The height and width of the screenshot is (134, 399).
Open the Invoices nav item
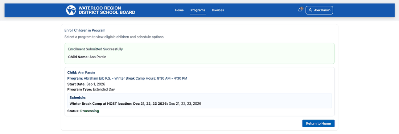(218, 10)
